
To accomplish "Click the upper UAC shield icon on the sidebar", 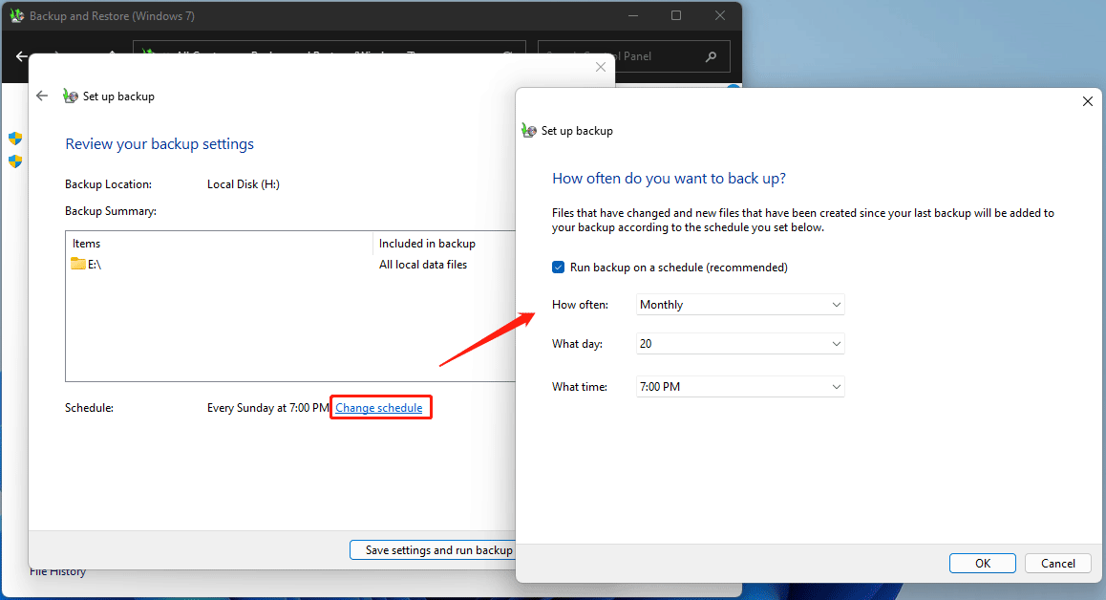I will [14, 138].
